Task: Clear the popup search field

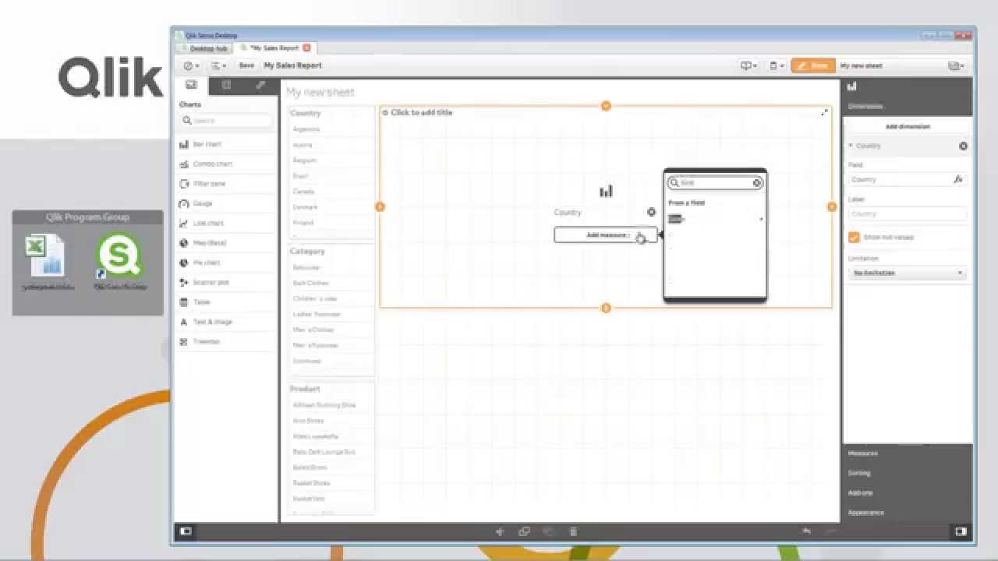Action: click(756, 183)
